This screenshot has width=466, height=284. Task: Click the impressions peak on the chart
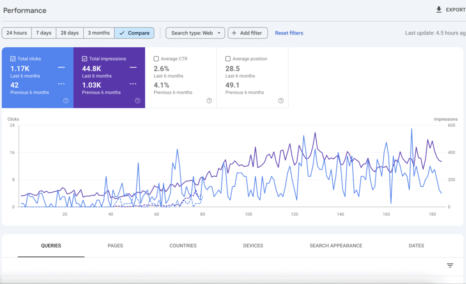[315, 133]
